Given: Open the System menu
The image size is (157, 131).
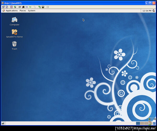Looking at the screenshot, I should 32,11.
